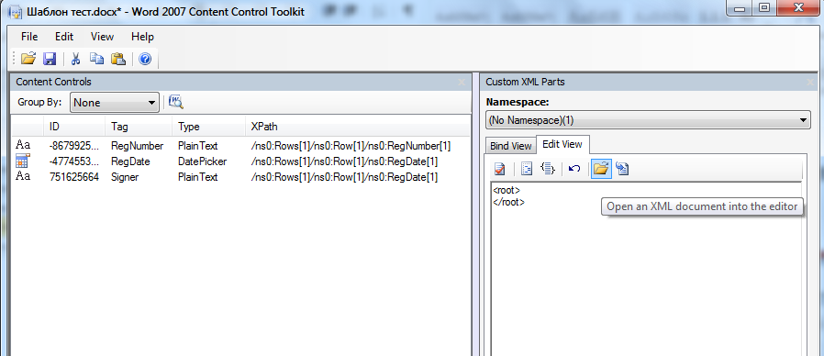Image resolution: width=824 pixels, height=356 pixels.
Task: Close the Custom XML Parts panel with its X
Action: point(810,82)
